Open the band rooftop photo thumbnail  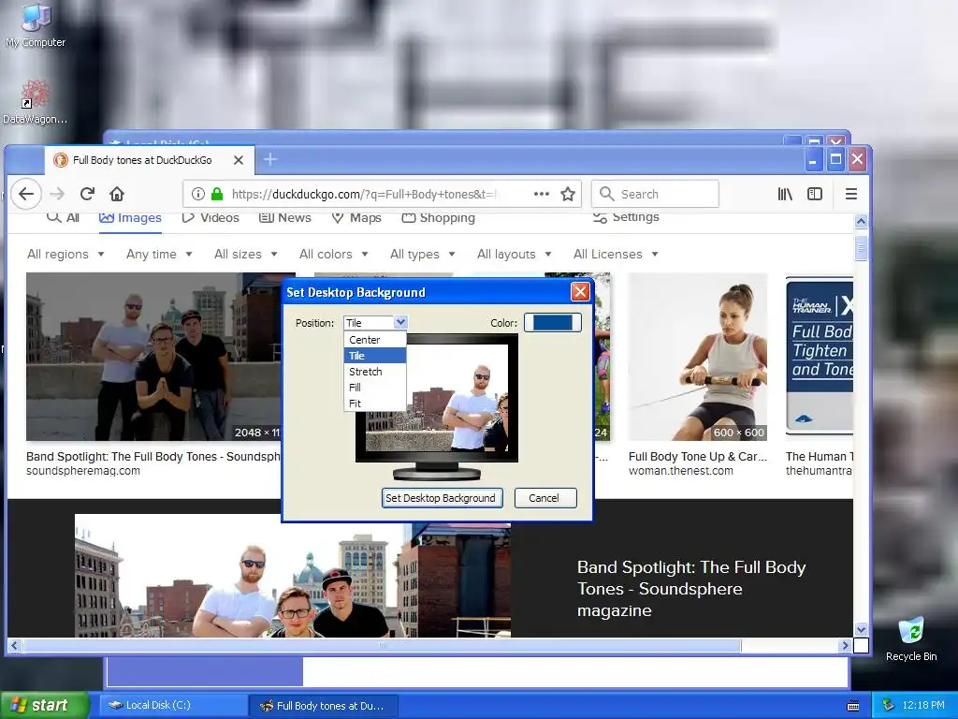[x=152, y=357]
